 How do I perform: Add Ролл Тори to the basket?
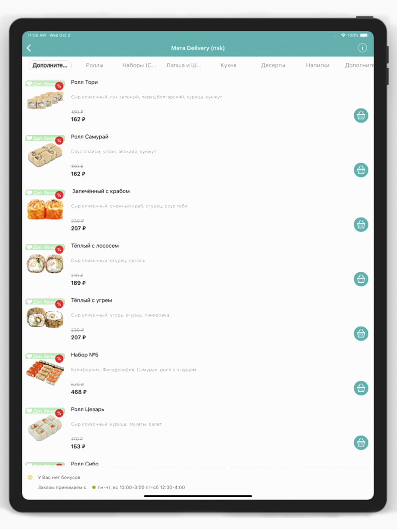[x=361, y=115]
